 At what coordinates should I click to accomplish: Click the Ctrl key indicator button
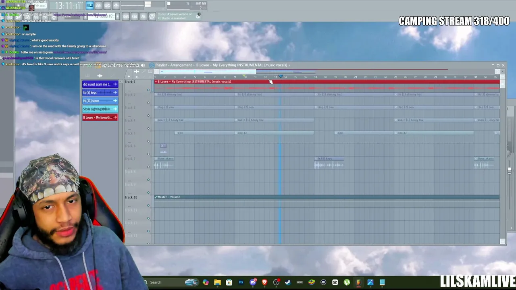tap(135, 16)
